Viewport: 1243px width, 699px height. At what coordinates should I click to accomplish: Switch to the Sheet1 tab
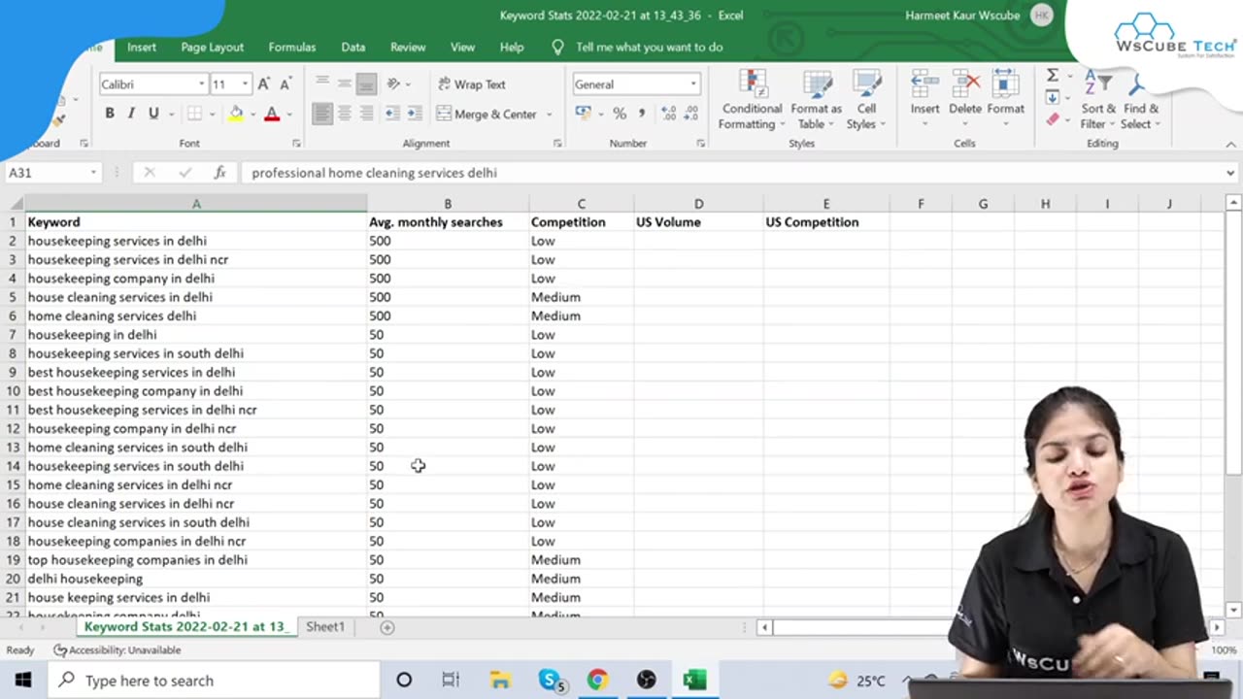[x=325, y=627]
